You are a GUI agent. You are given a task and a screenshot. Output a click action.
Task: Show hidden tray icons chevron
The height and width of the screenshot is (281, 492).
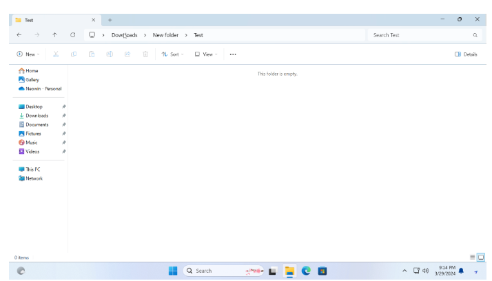404,271
